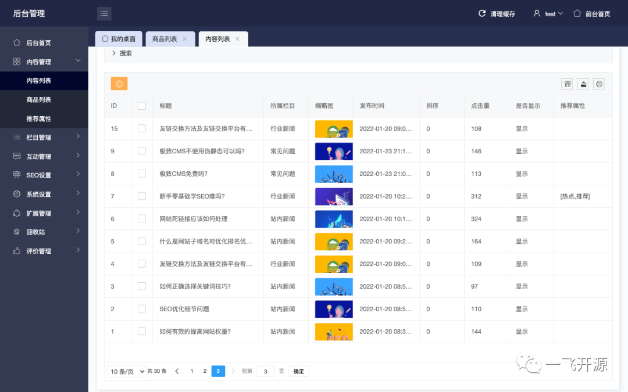628x392 pixels.
Task: Close the 内容列表 tab
Action: (237, 39)
